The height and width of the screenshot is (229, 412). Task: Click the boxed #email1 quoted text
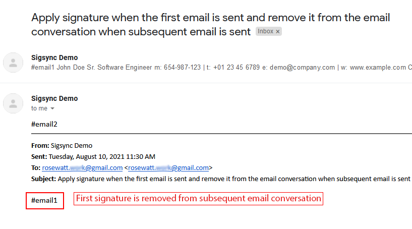[44, 200]
